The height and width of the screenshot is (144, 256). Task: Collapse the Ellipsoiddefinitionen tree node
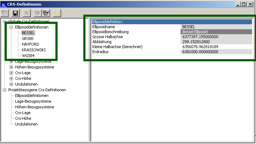click(11, 27)
